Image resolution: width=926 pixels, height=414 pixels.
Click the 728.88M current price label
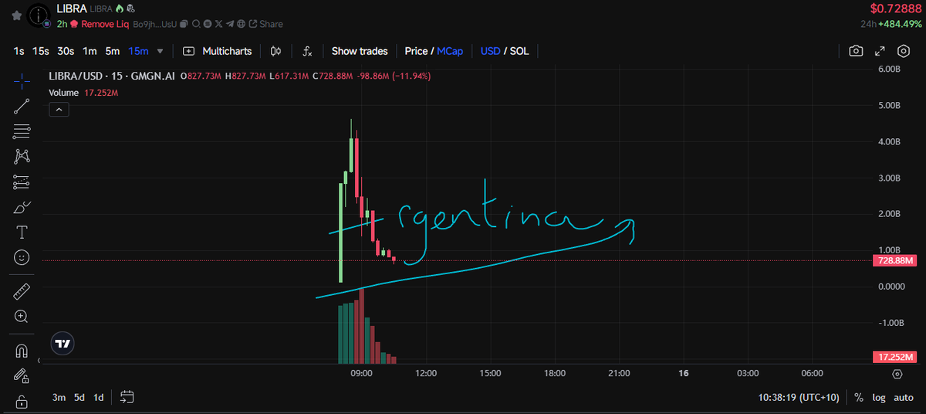pos(894,261)
